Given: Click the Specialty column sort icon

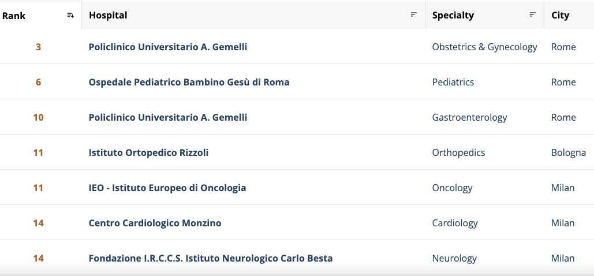Looking at the screenshot, I should click(532, 15).
